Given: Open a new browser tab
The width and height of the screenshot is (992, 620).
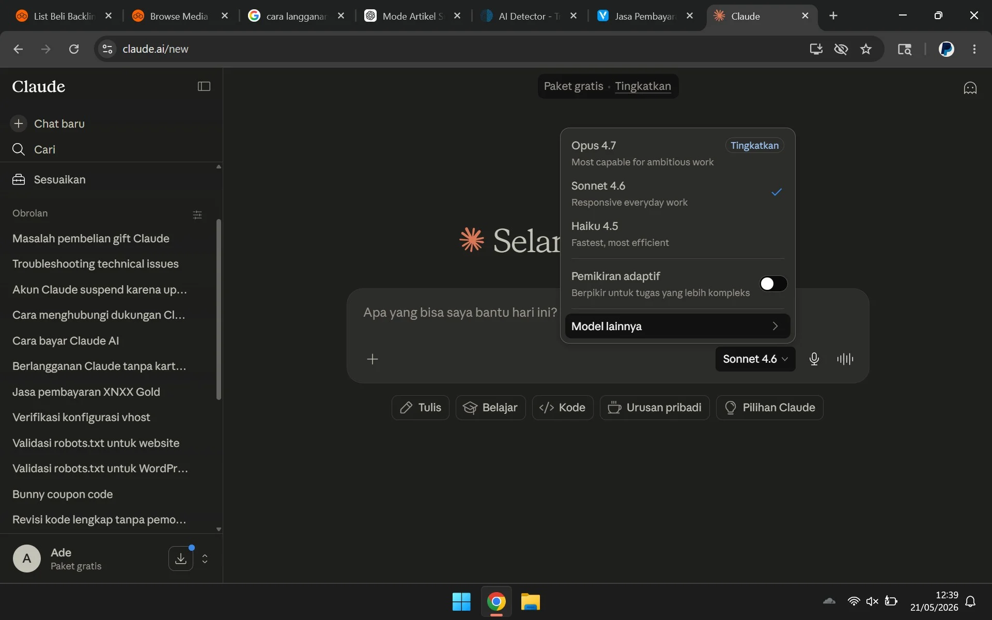Looking at the screenshot, I should [x=833, y=16].
